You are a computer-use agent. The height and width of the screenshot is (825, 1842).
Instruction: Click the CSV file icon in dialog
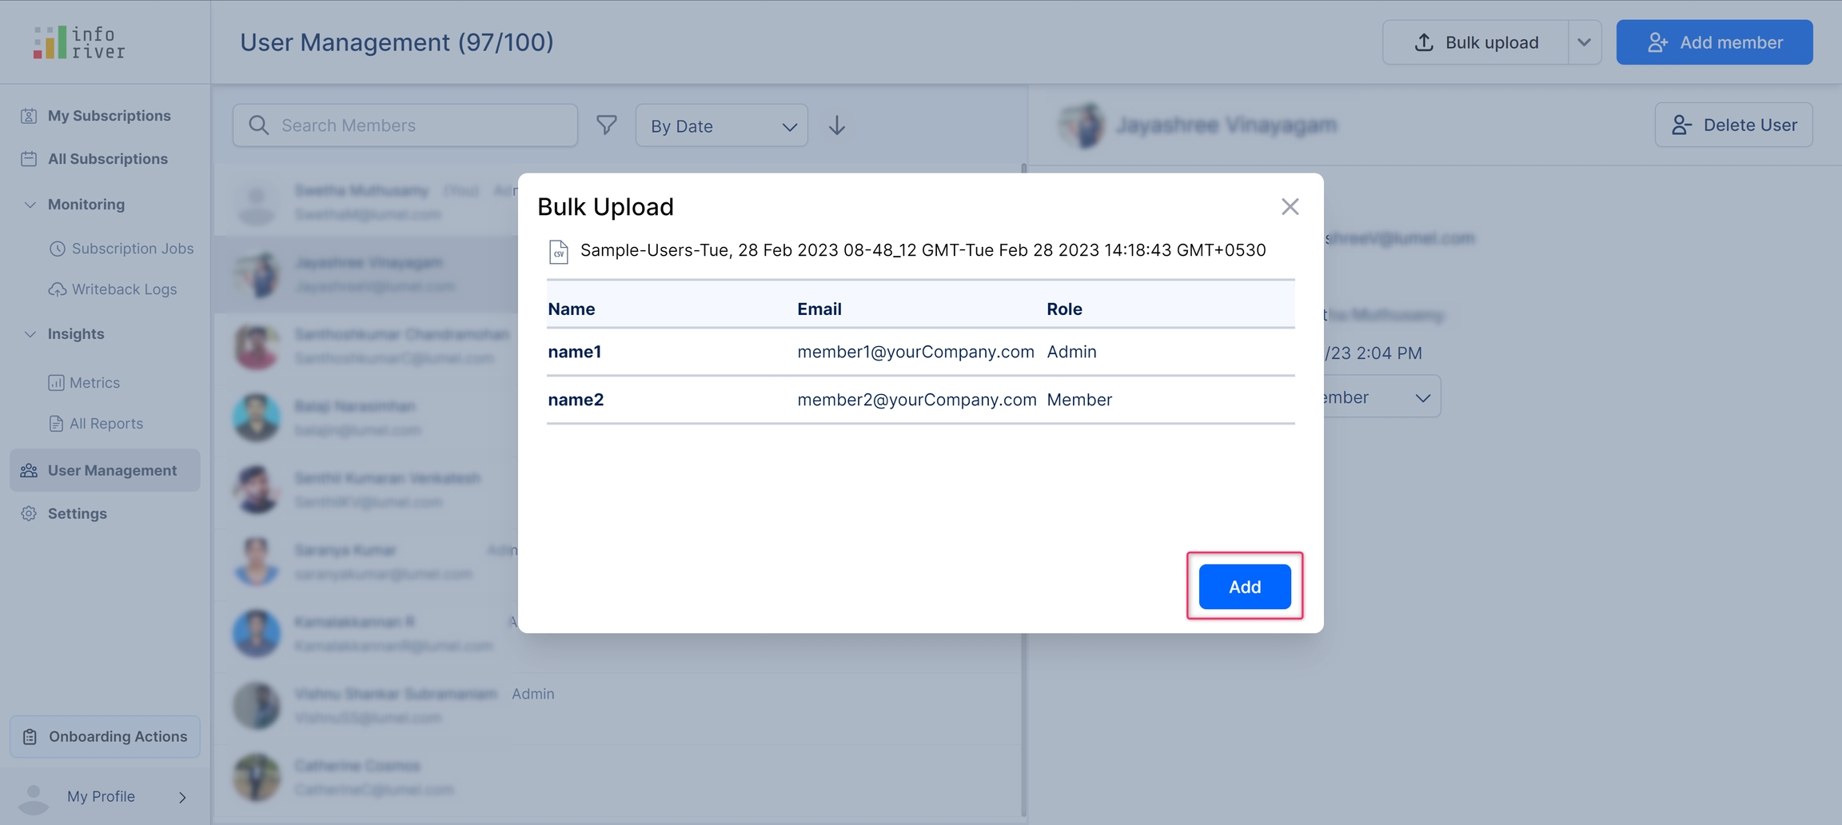[x=559, y=252]
